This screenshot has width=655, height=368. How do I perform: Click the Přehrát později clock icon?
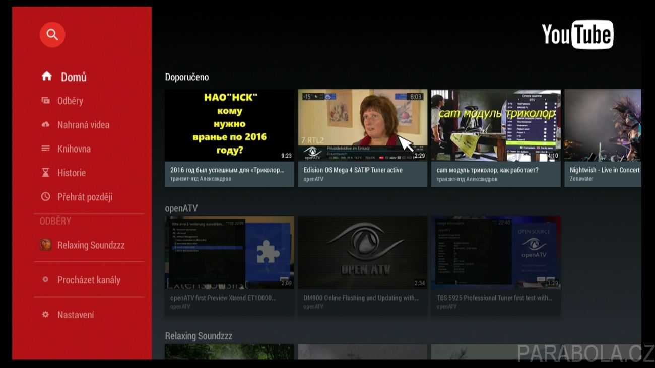pyautogui.click(x=46, y=197)
